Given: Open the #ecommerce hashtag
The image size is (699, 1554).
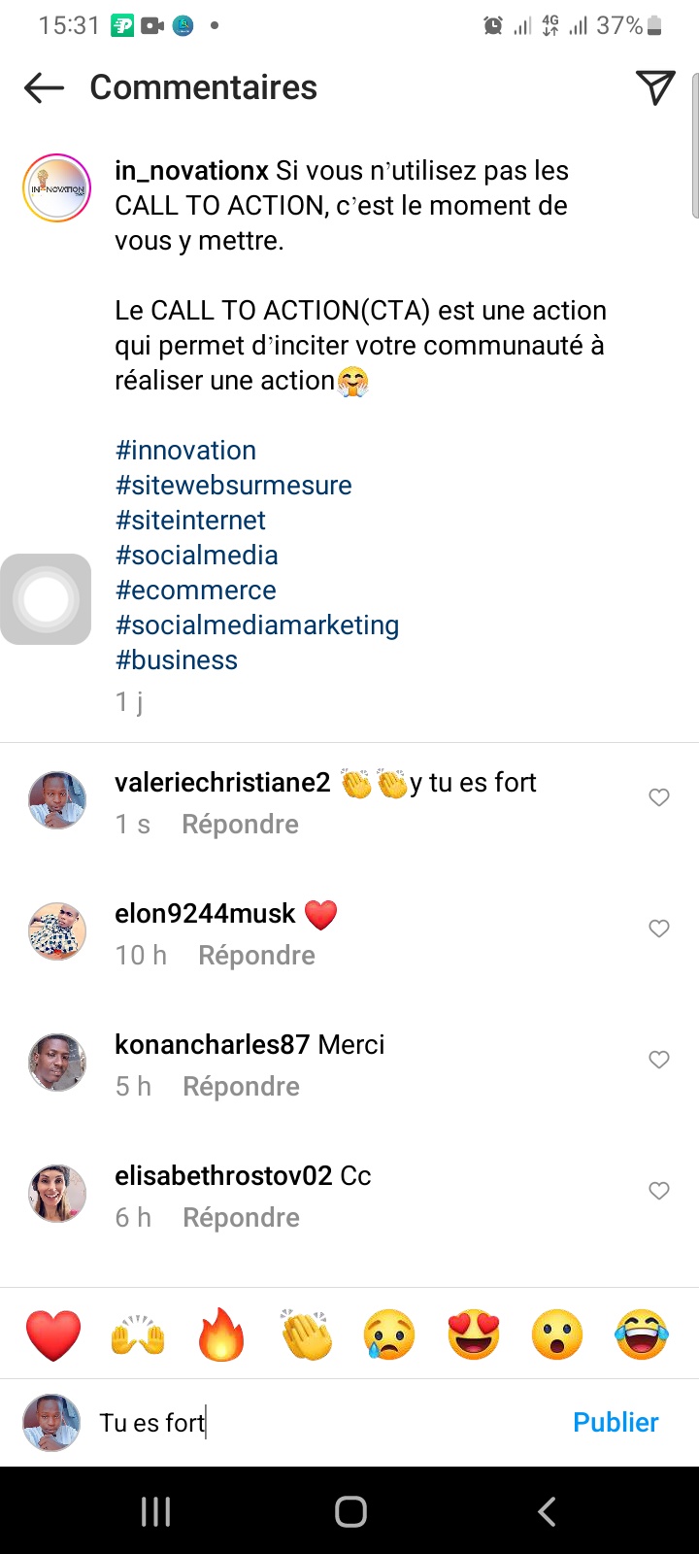Looking at the screenshot, I should (x=196, y=590).
